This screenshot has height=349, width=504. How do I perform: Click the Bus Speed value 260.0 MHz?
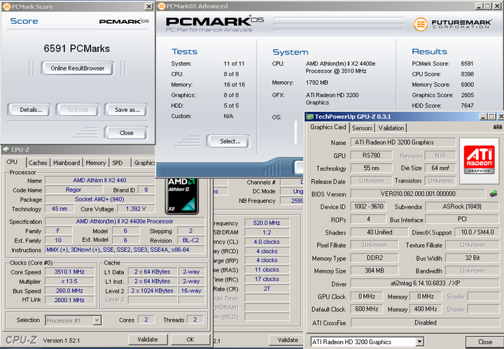click(x=69, y=290)
